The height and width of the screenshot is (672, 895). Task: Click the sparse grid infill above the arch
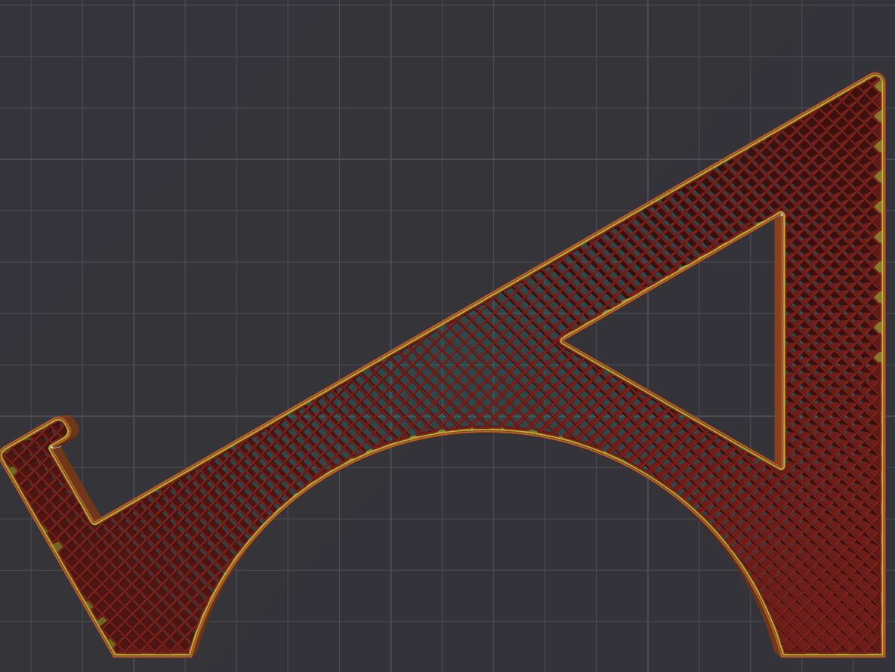pyautogui.click(x=468, y=378)
